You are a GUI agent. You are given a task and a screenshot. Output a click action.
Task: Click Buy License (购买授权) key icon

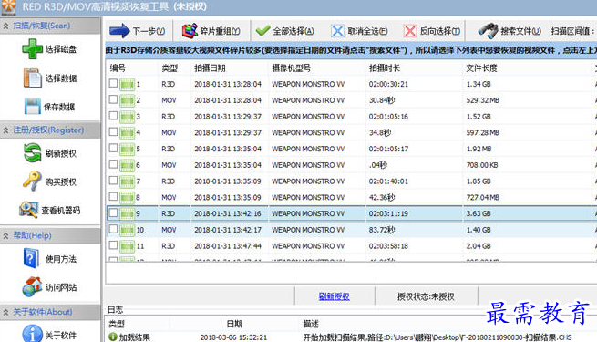(33, 181)
